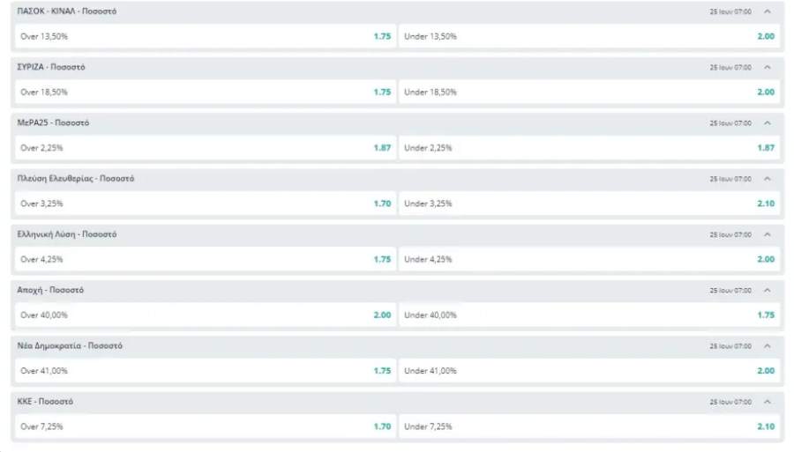Select Over 13,50% odds for ΠΑΣΟΚ
The image size is (794, 452).
pos(205,36)
